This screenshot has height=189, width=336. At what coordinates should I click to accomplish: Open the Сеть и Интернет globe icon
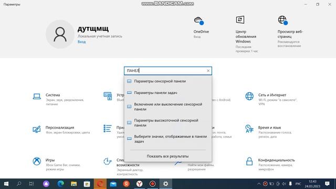[x=249, y=96]
